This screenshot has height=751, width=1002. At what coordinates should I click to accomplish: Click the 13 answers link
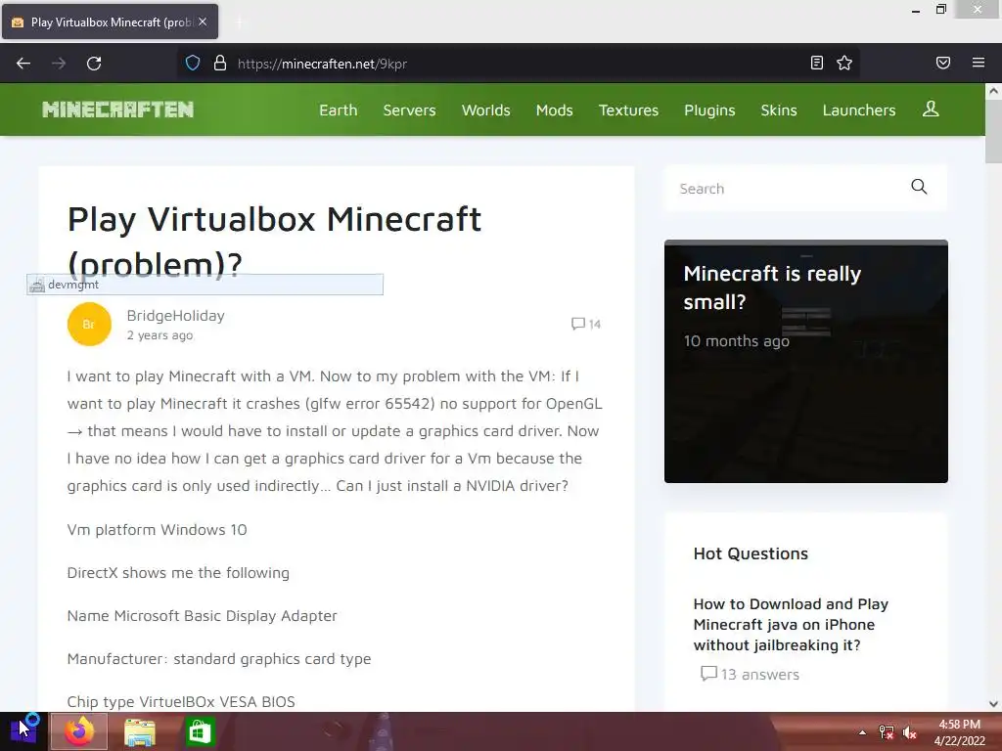click(751, 675)
